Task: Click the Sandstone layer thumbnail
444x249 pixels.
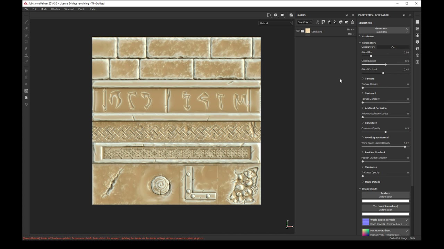Action: (x=308, y=31)
